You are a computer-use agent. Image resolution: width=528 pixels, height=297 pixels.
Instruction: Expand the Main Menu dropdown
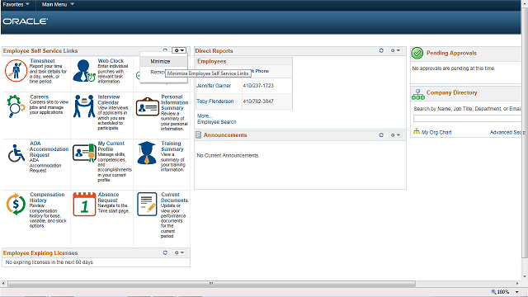coord(58,4)
